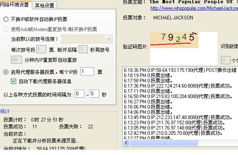This screenshot has width=238, height=155.
Task: Switch to 网络环境设置 tab
Action: pyautogui.click(x=15, y=5)
